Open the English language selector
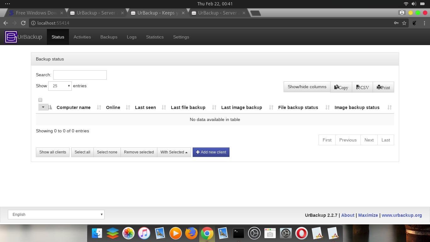The image size is (430, 242). [x=56, y=215]
